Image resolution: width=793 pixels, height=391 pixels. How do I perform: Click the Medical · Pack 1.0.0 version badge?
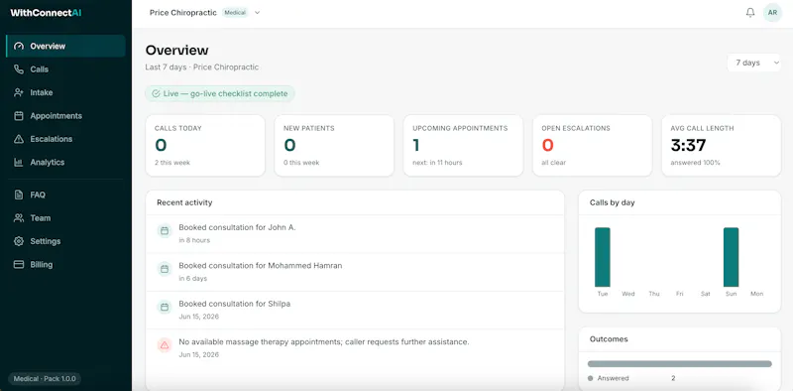pyautogui.click(x=45, y=379)
